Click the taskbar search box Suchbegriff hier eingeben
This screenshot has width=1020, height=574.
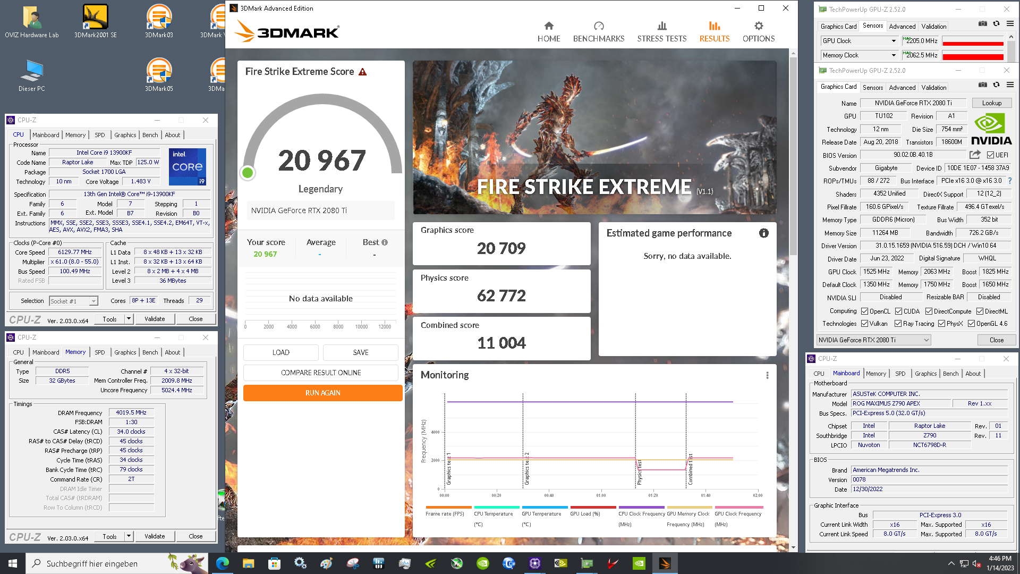116,563
